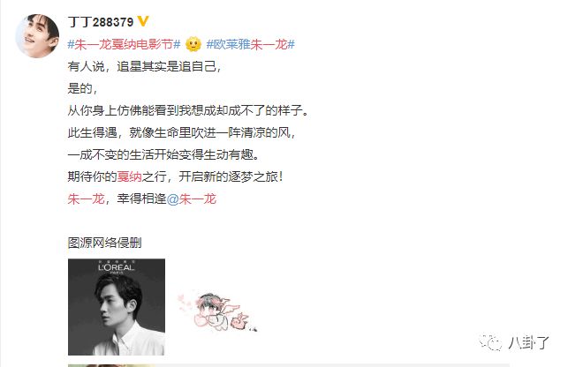Click the gold V verified badge
This screenshot has height=367, width=568.
143,21
